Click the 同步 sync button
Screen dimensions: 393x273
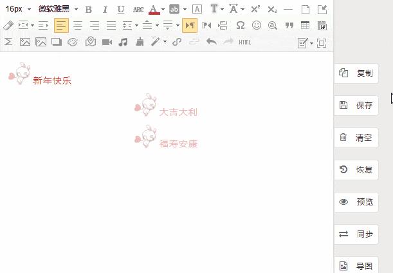[356, 234]
